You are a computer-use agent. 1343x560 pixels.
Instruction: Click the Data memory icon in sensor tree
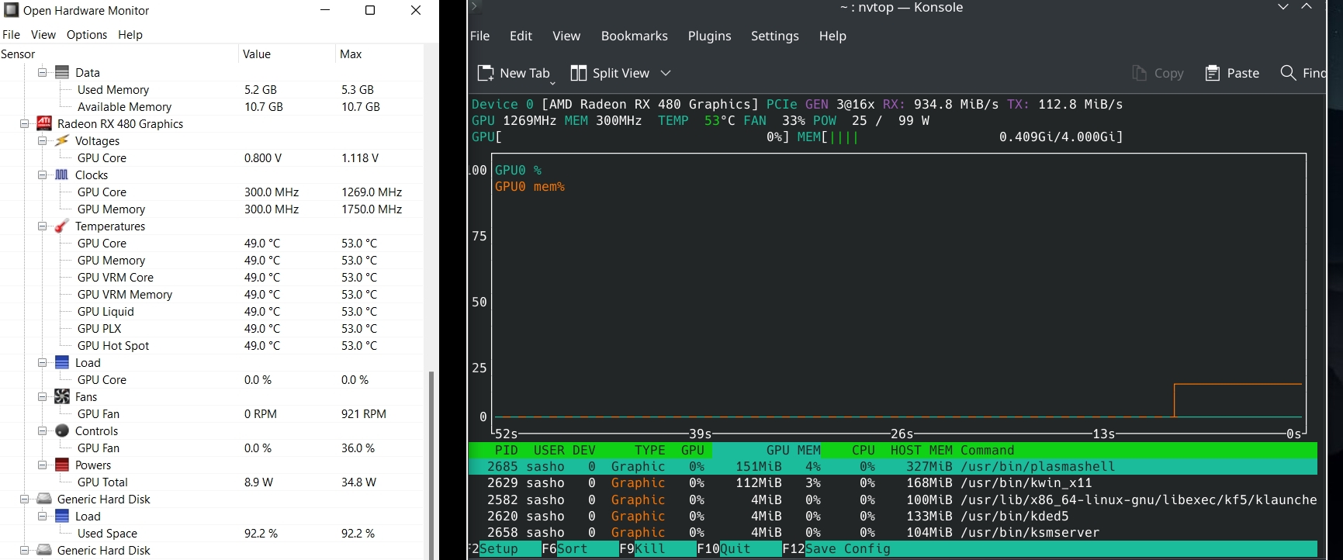coord(62,72)
